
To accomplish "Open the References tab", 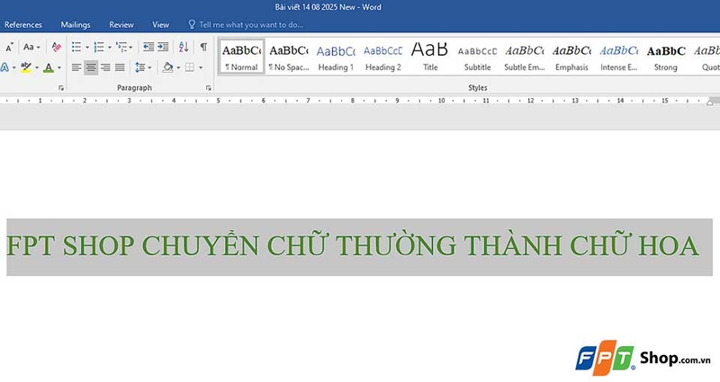I will pyautogui.click(x=23, y=25).
